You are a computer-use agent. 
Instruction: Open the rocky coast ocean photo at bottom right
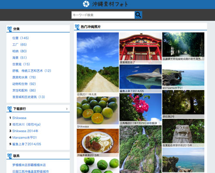point(183,160)
